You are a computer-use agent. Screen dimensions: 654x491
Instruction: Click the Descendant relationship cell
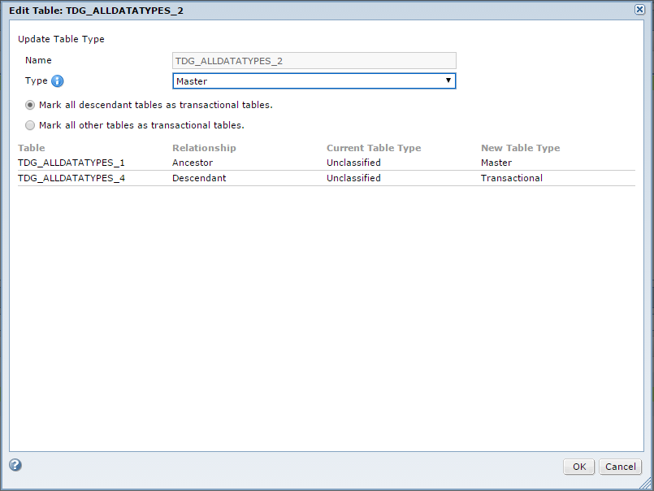199,178
